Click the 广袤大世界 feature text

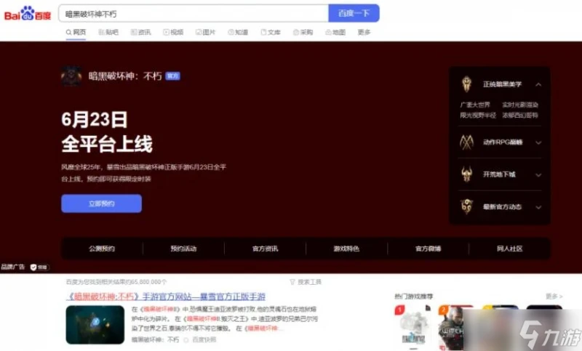click(475, 105)
